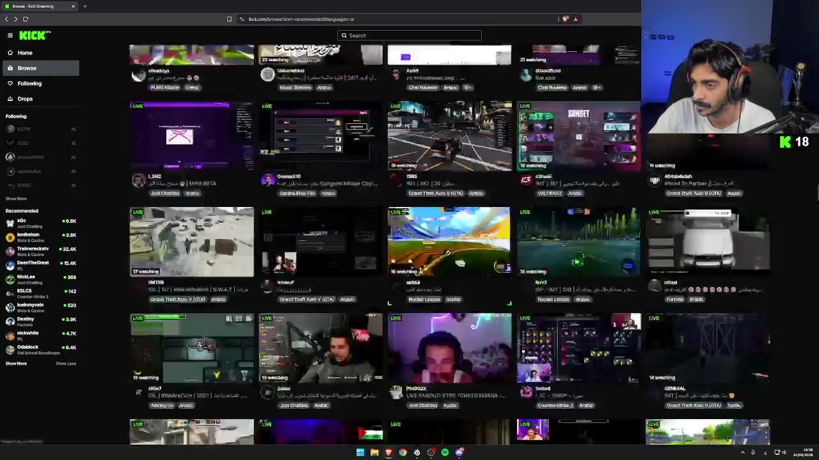Click c3hwaili channel avatar
Image resolution: width=819 pixels, height=460 pixels.
coord(526,181)
